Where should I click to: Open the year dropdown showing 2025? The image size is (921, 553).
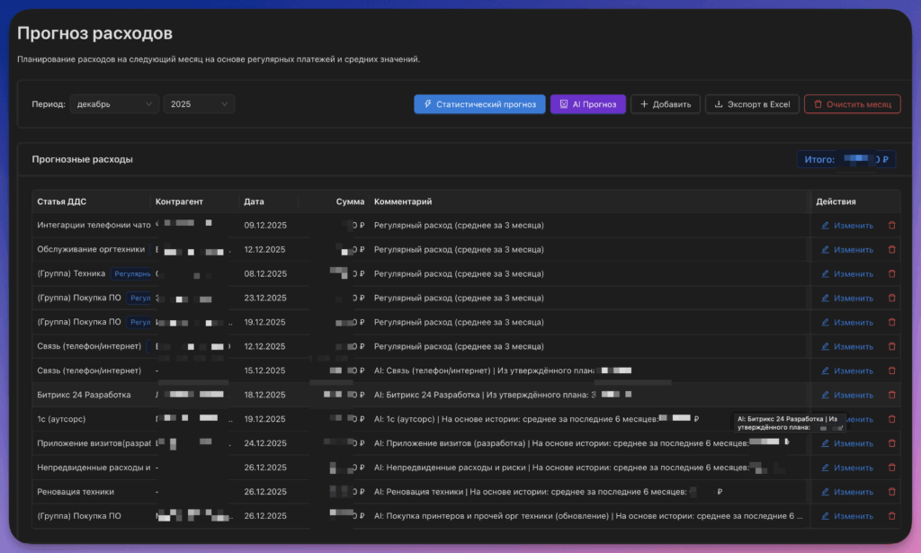coord(199,104)
